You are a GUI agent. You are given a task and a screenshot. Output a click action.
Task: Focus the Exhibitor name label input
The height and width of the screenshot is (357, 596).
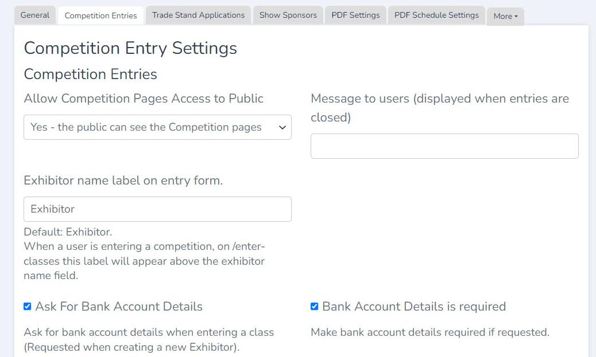point(157,209)
